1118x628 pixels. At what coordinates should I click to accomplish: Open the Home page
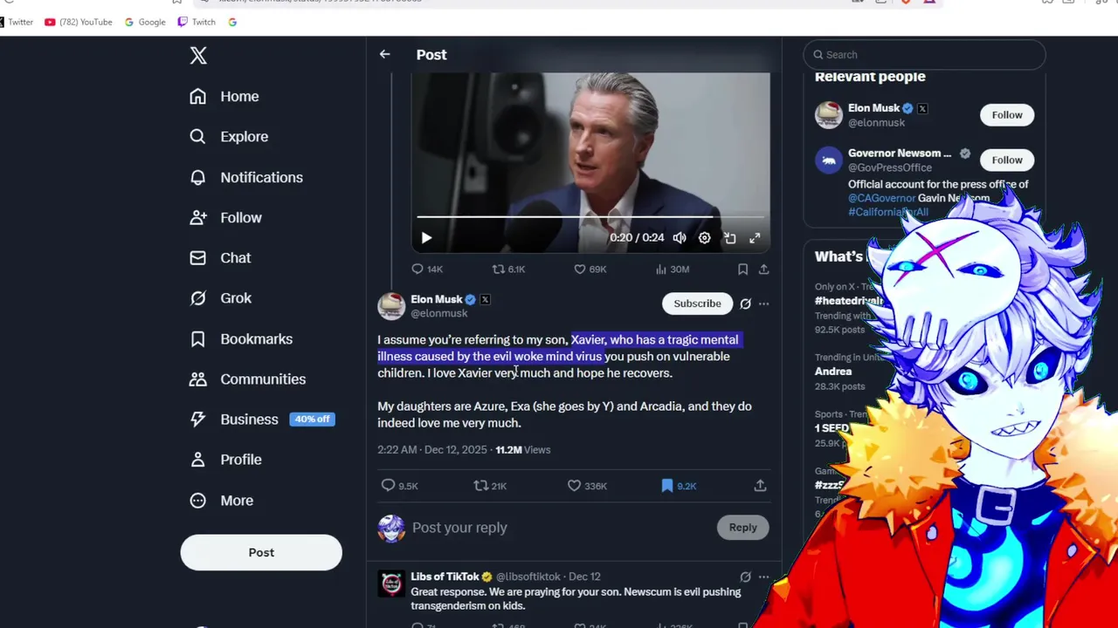click(x=224, y=96)
